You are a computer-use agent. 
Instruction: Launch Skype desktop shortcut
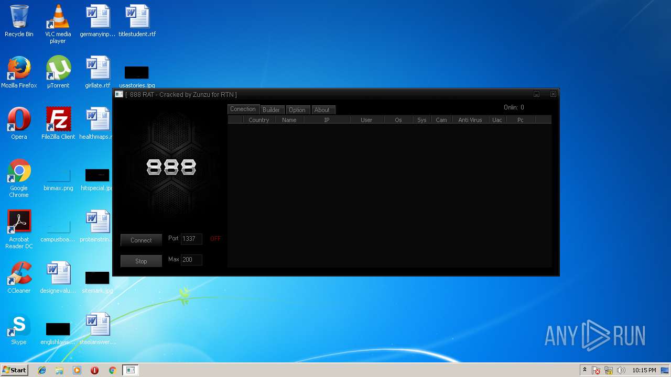coord(19,329)
